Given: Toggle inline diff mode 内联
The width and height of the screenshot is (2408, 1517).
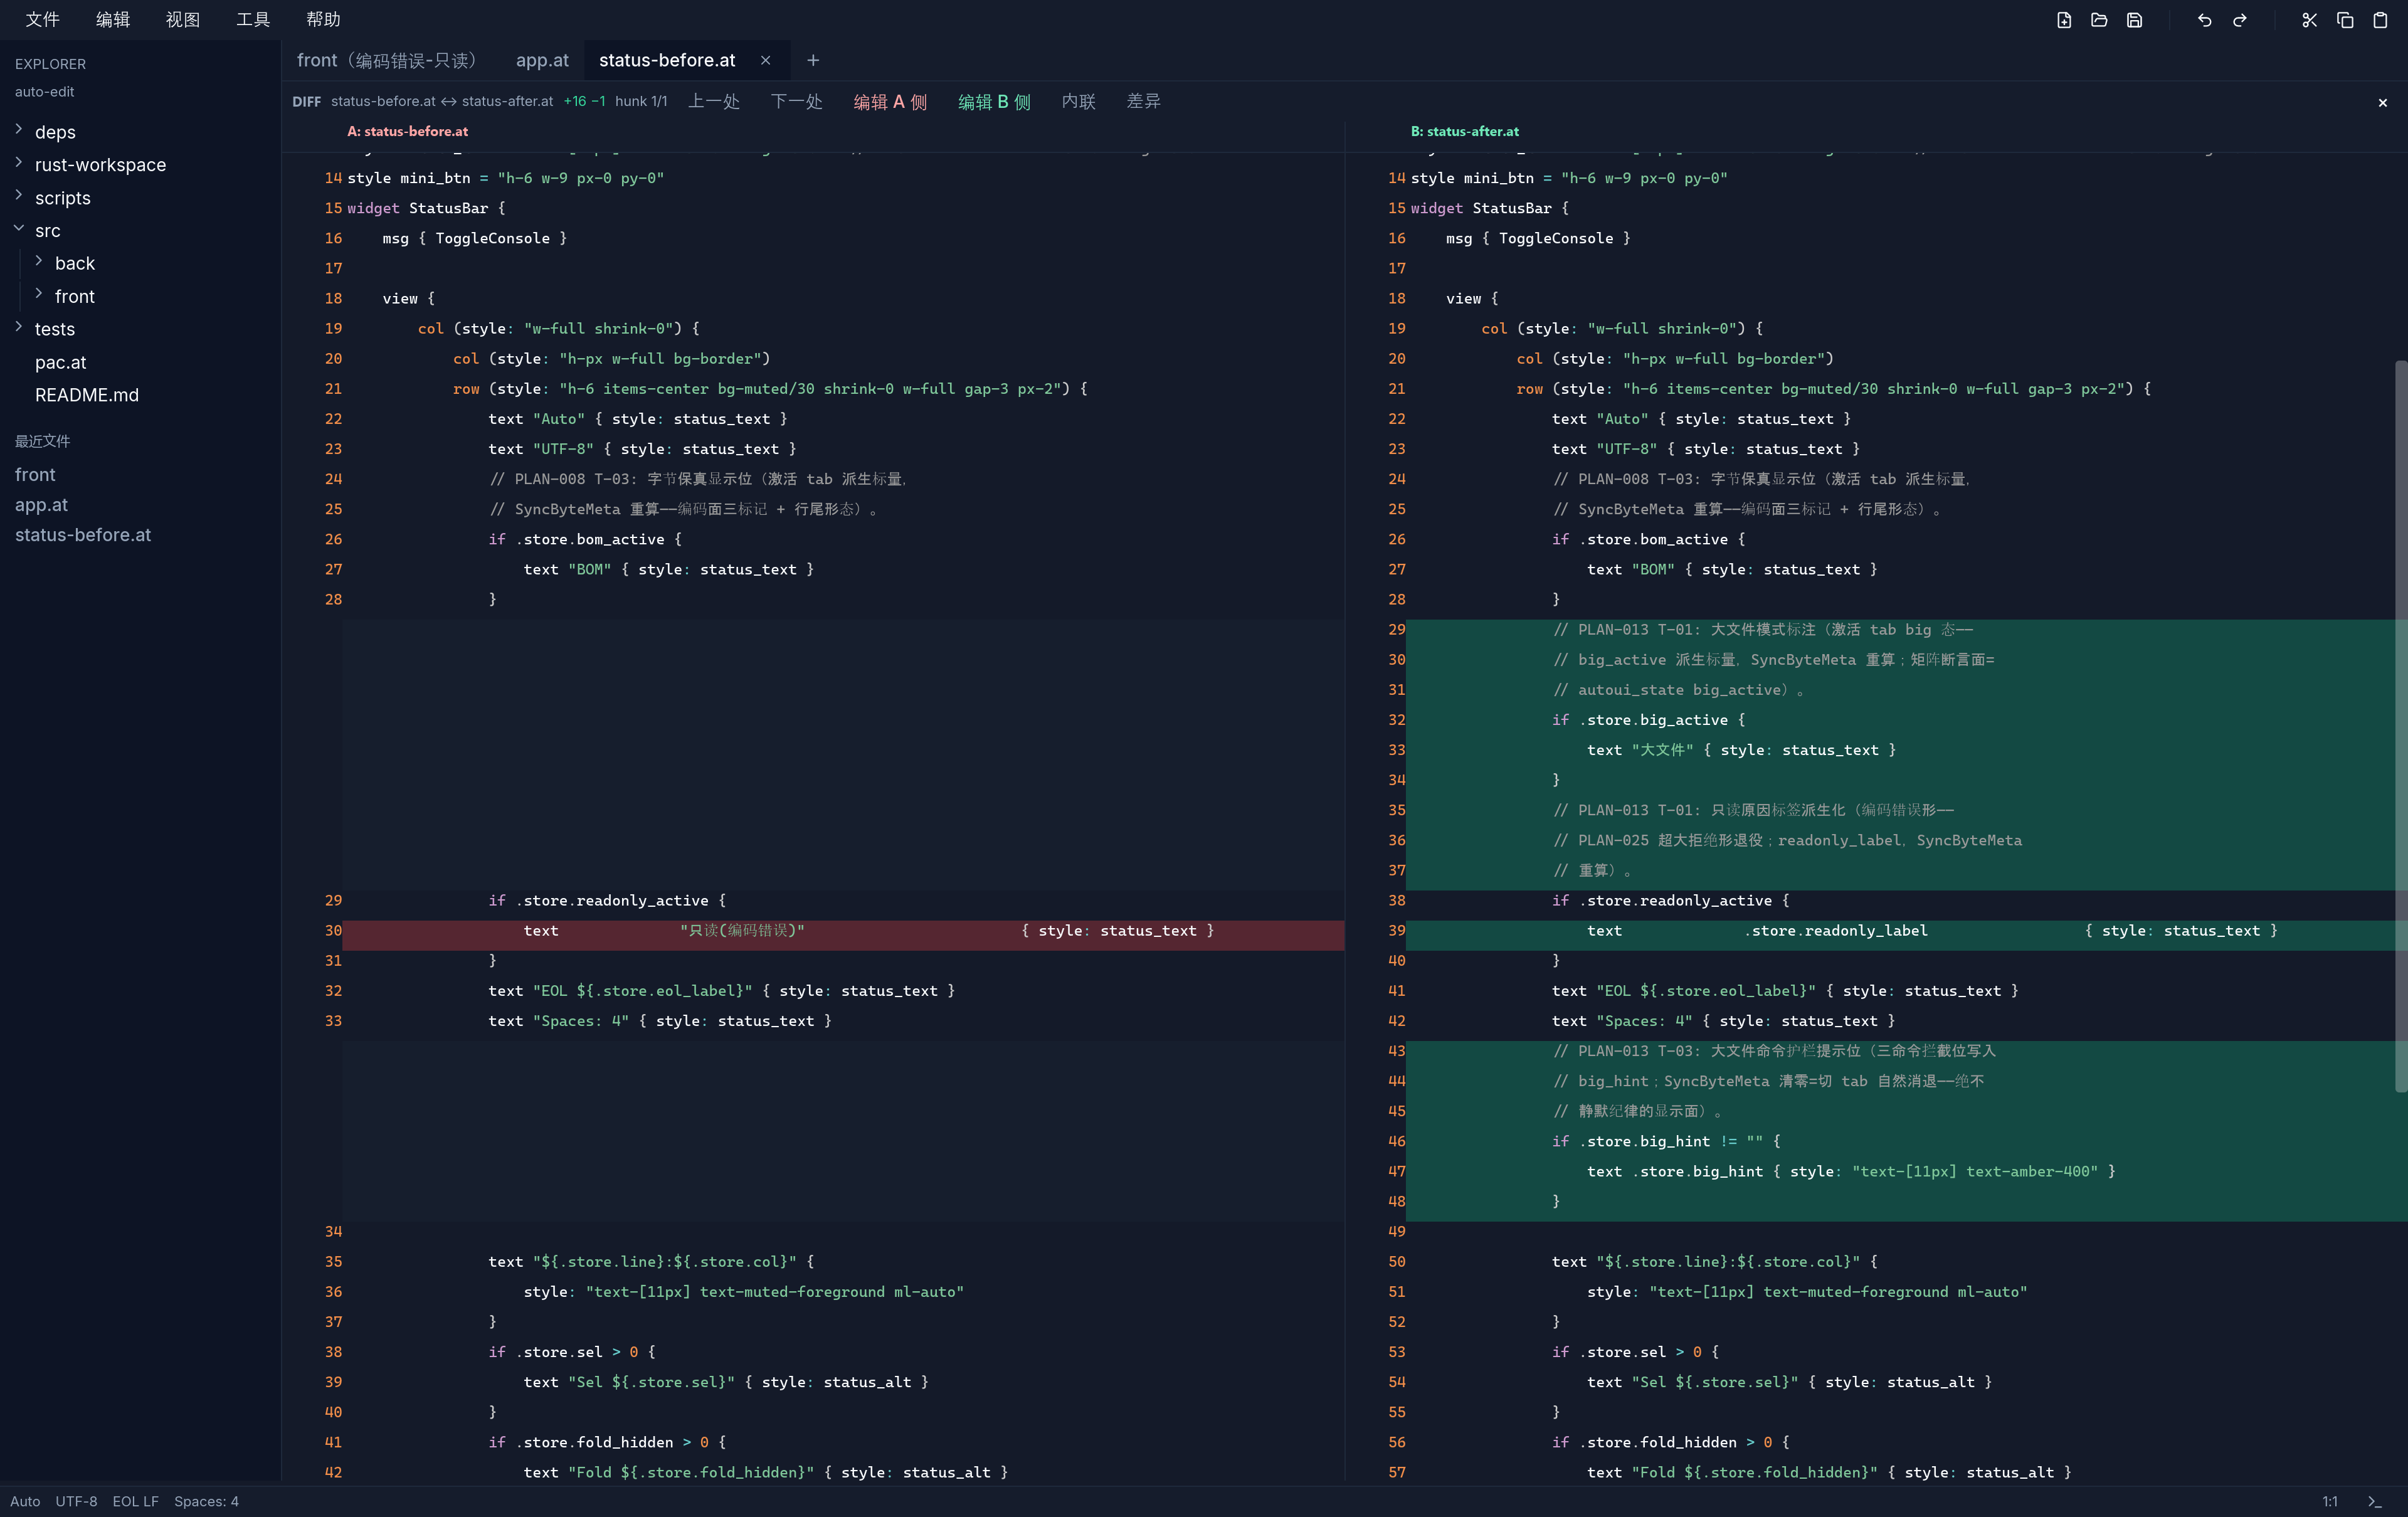Looking at the screenshot, I should (1078, 101).
